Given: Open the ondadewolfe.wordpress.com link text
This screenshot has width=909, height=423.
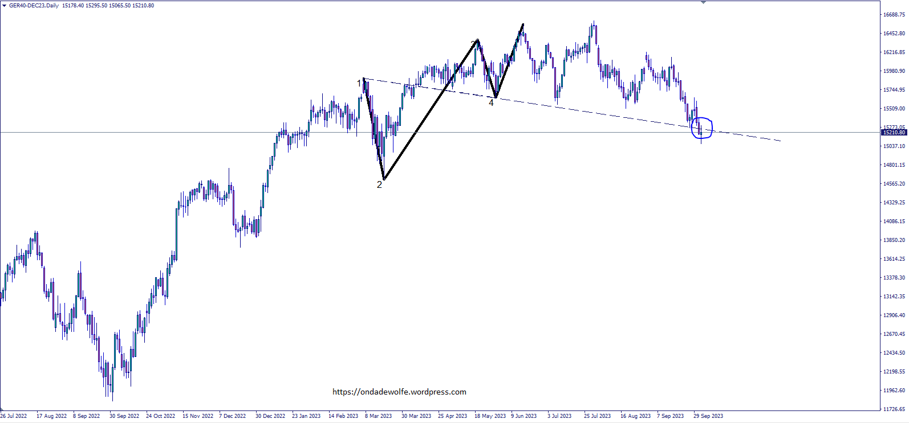Looking at the screenshot, I should pyautogui.click(x=399, y=392).
